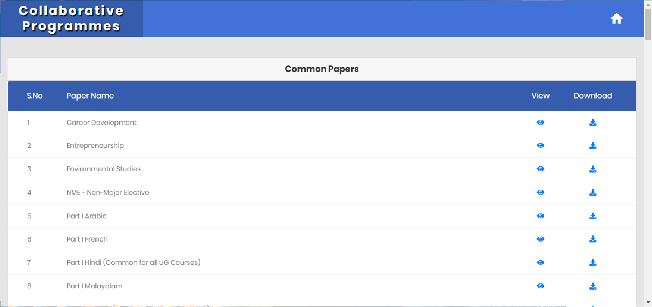Click the Paper Name column header
The image size is (652, 307).
tap(90, 96)
